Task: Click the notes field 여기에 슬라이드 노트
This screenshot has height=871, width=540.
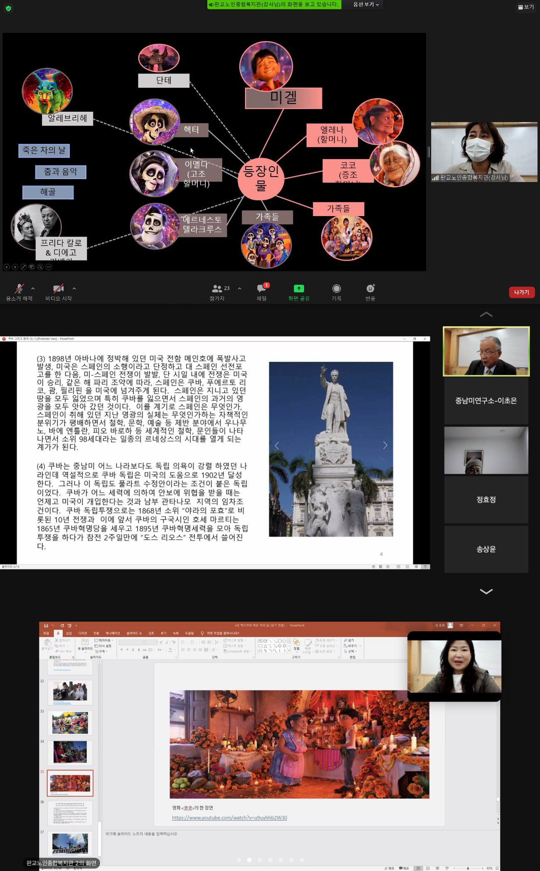Action: (x=141, y=834)
